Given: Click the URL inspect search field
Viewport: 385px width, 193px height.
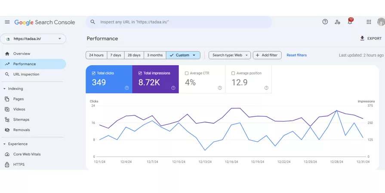Looking at the screenshot, I should (x=181, y=22).
